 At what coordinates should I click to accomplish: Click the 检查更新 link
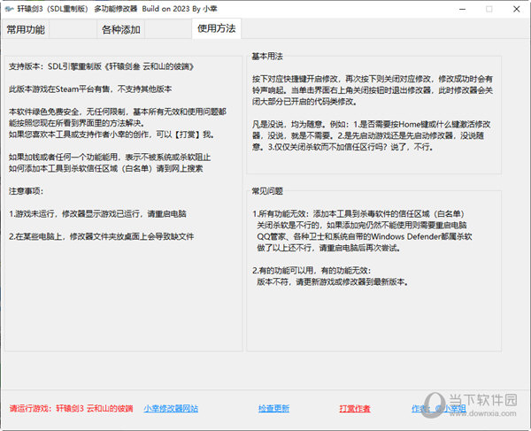[x=273, y=408]
